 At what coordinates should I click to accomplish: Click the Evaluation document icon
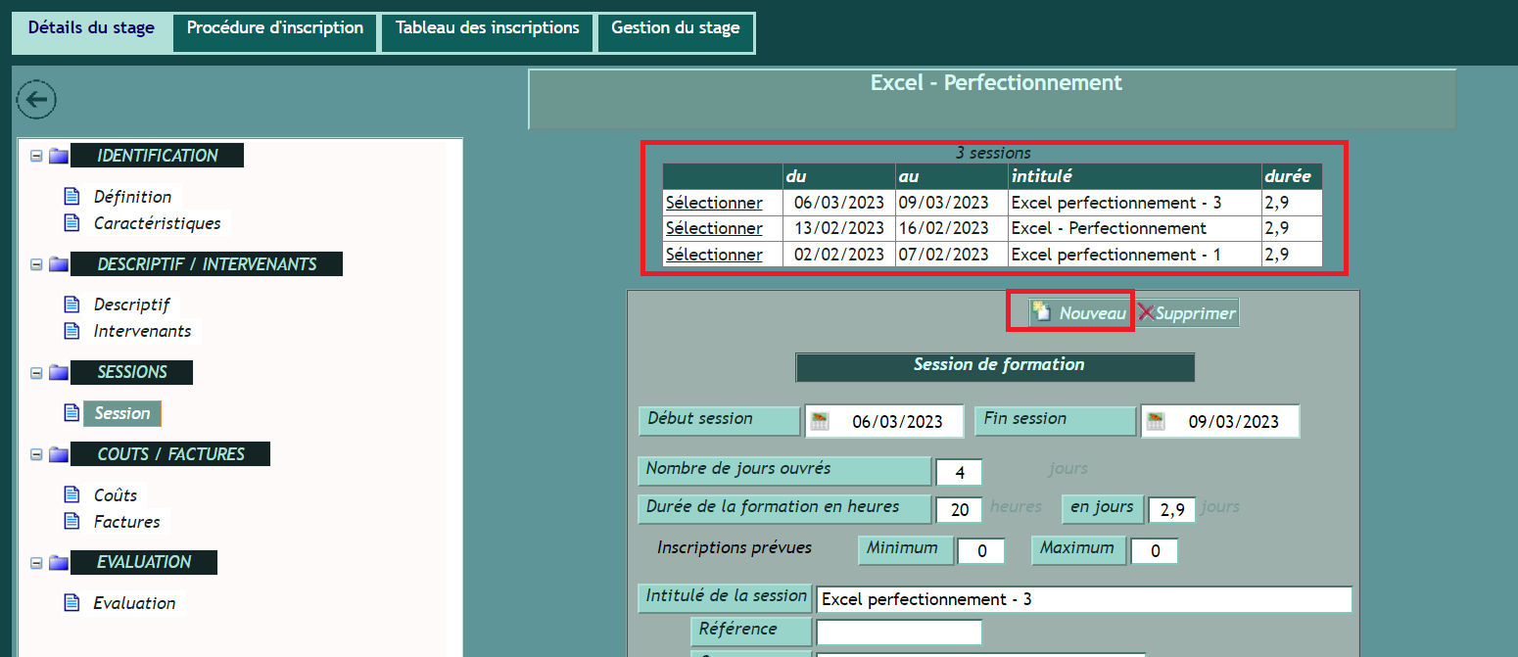click(x=71, y=603)
